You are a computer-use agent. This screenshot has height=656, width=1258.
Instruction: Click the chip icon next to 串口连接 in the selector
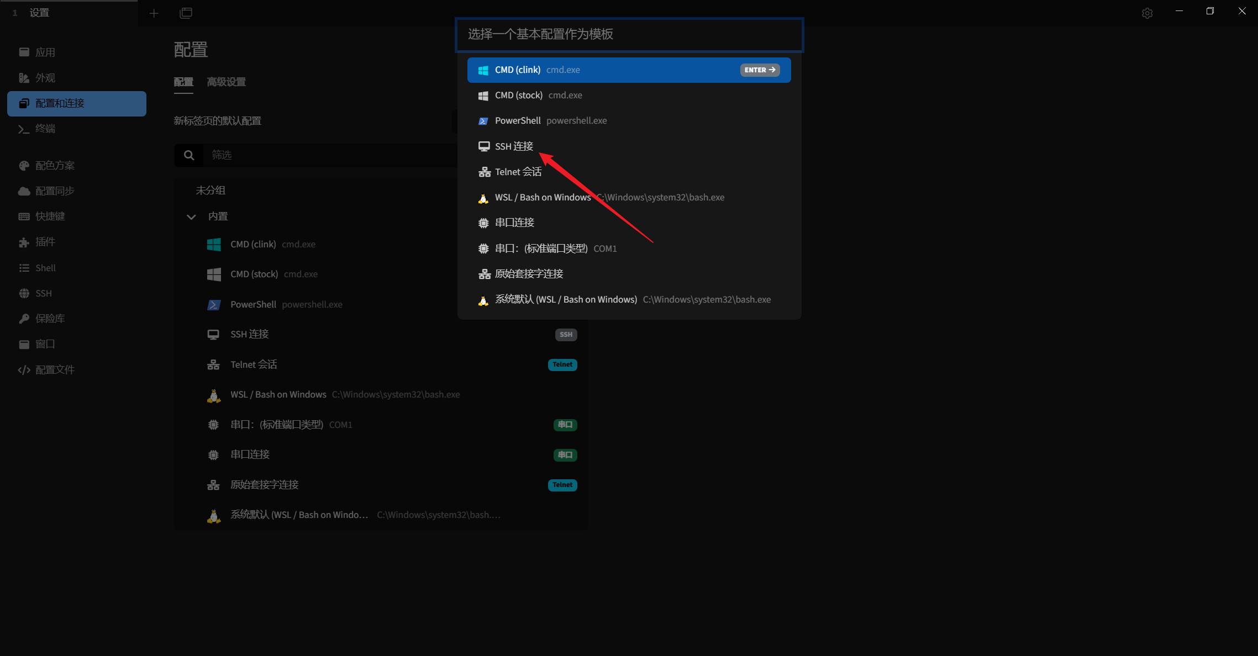coord(483,223)
